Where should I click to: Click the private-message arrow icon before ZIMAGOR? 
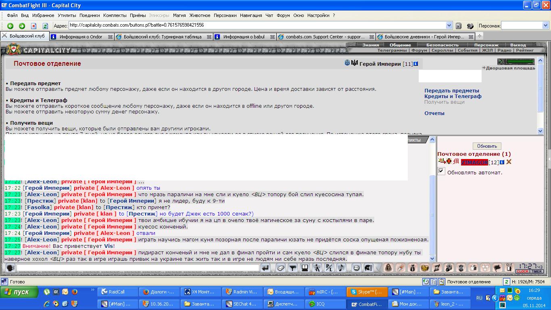pyautogui.click(x=441, y=161)
